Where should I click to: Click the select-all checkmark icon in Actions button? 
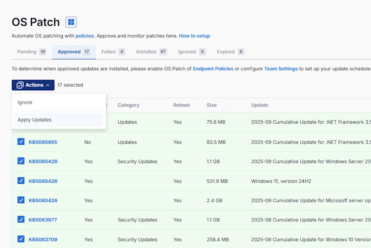20,85
